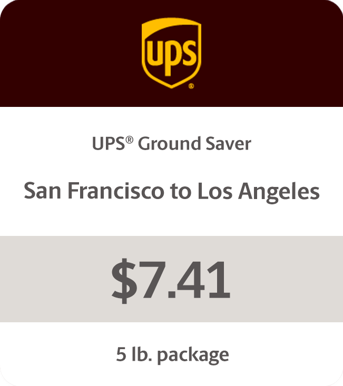
Task: Select the 'UPS® Ground Saver' service title
Action: pos(171,143)
